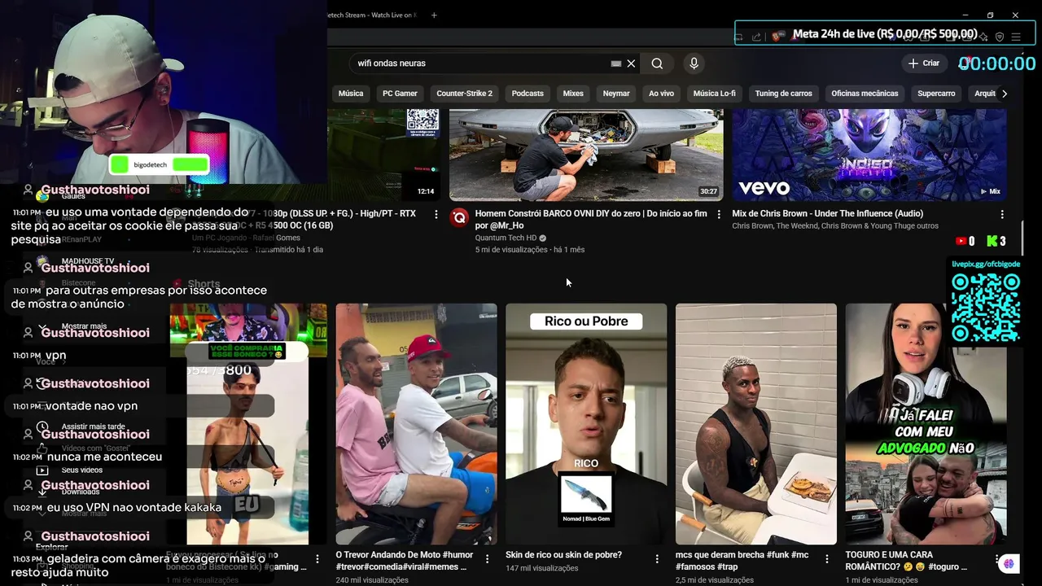1042x586 pixels.
Task: Open options for Trevor Andando De Moto short
Action: click(x=487, y=558)
